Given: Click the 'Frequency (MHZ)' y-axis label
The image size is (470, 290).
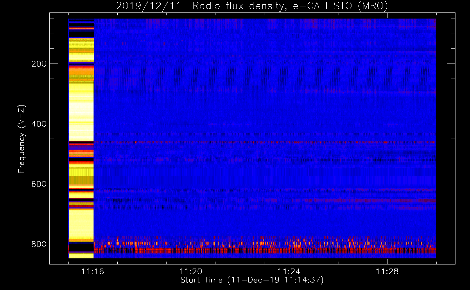Looking at the screenshot, I should [x=21, y=139].
